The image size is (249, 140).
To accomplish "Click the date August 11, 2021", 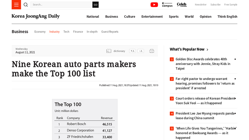I will coord(25,52).
